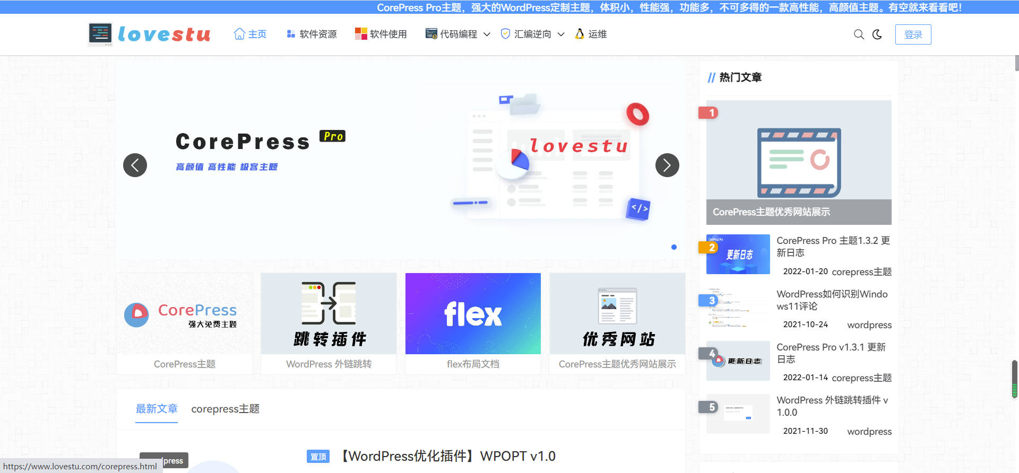
Task: Click the top announcement banner text
Action: click(669, 7)
